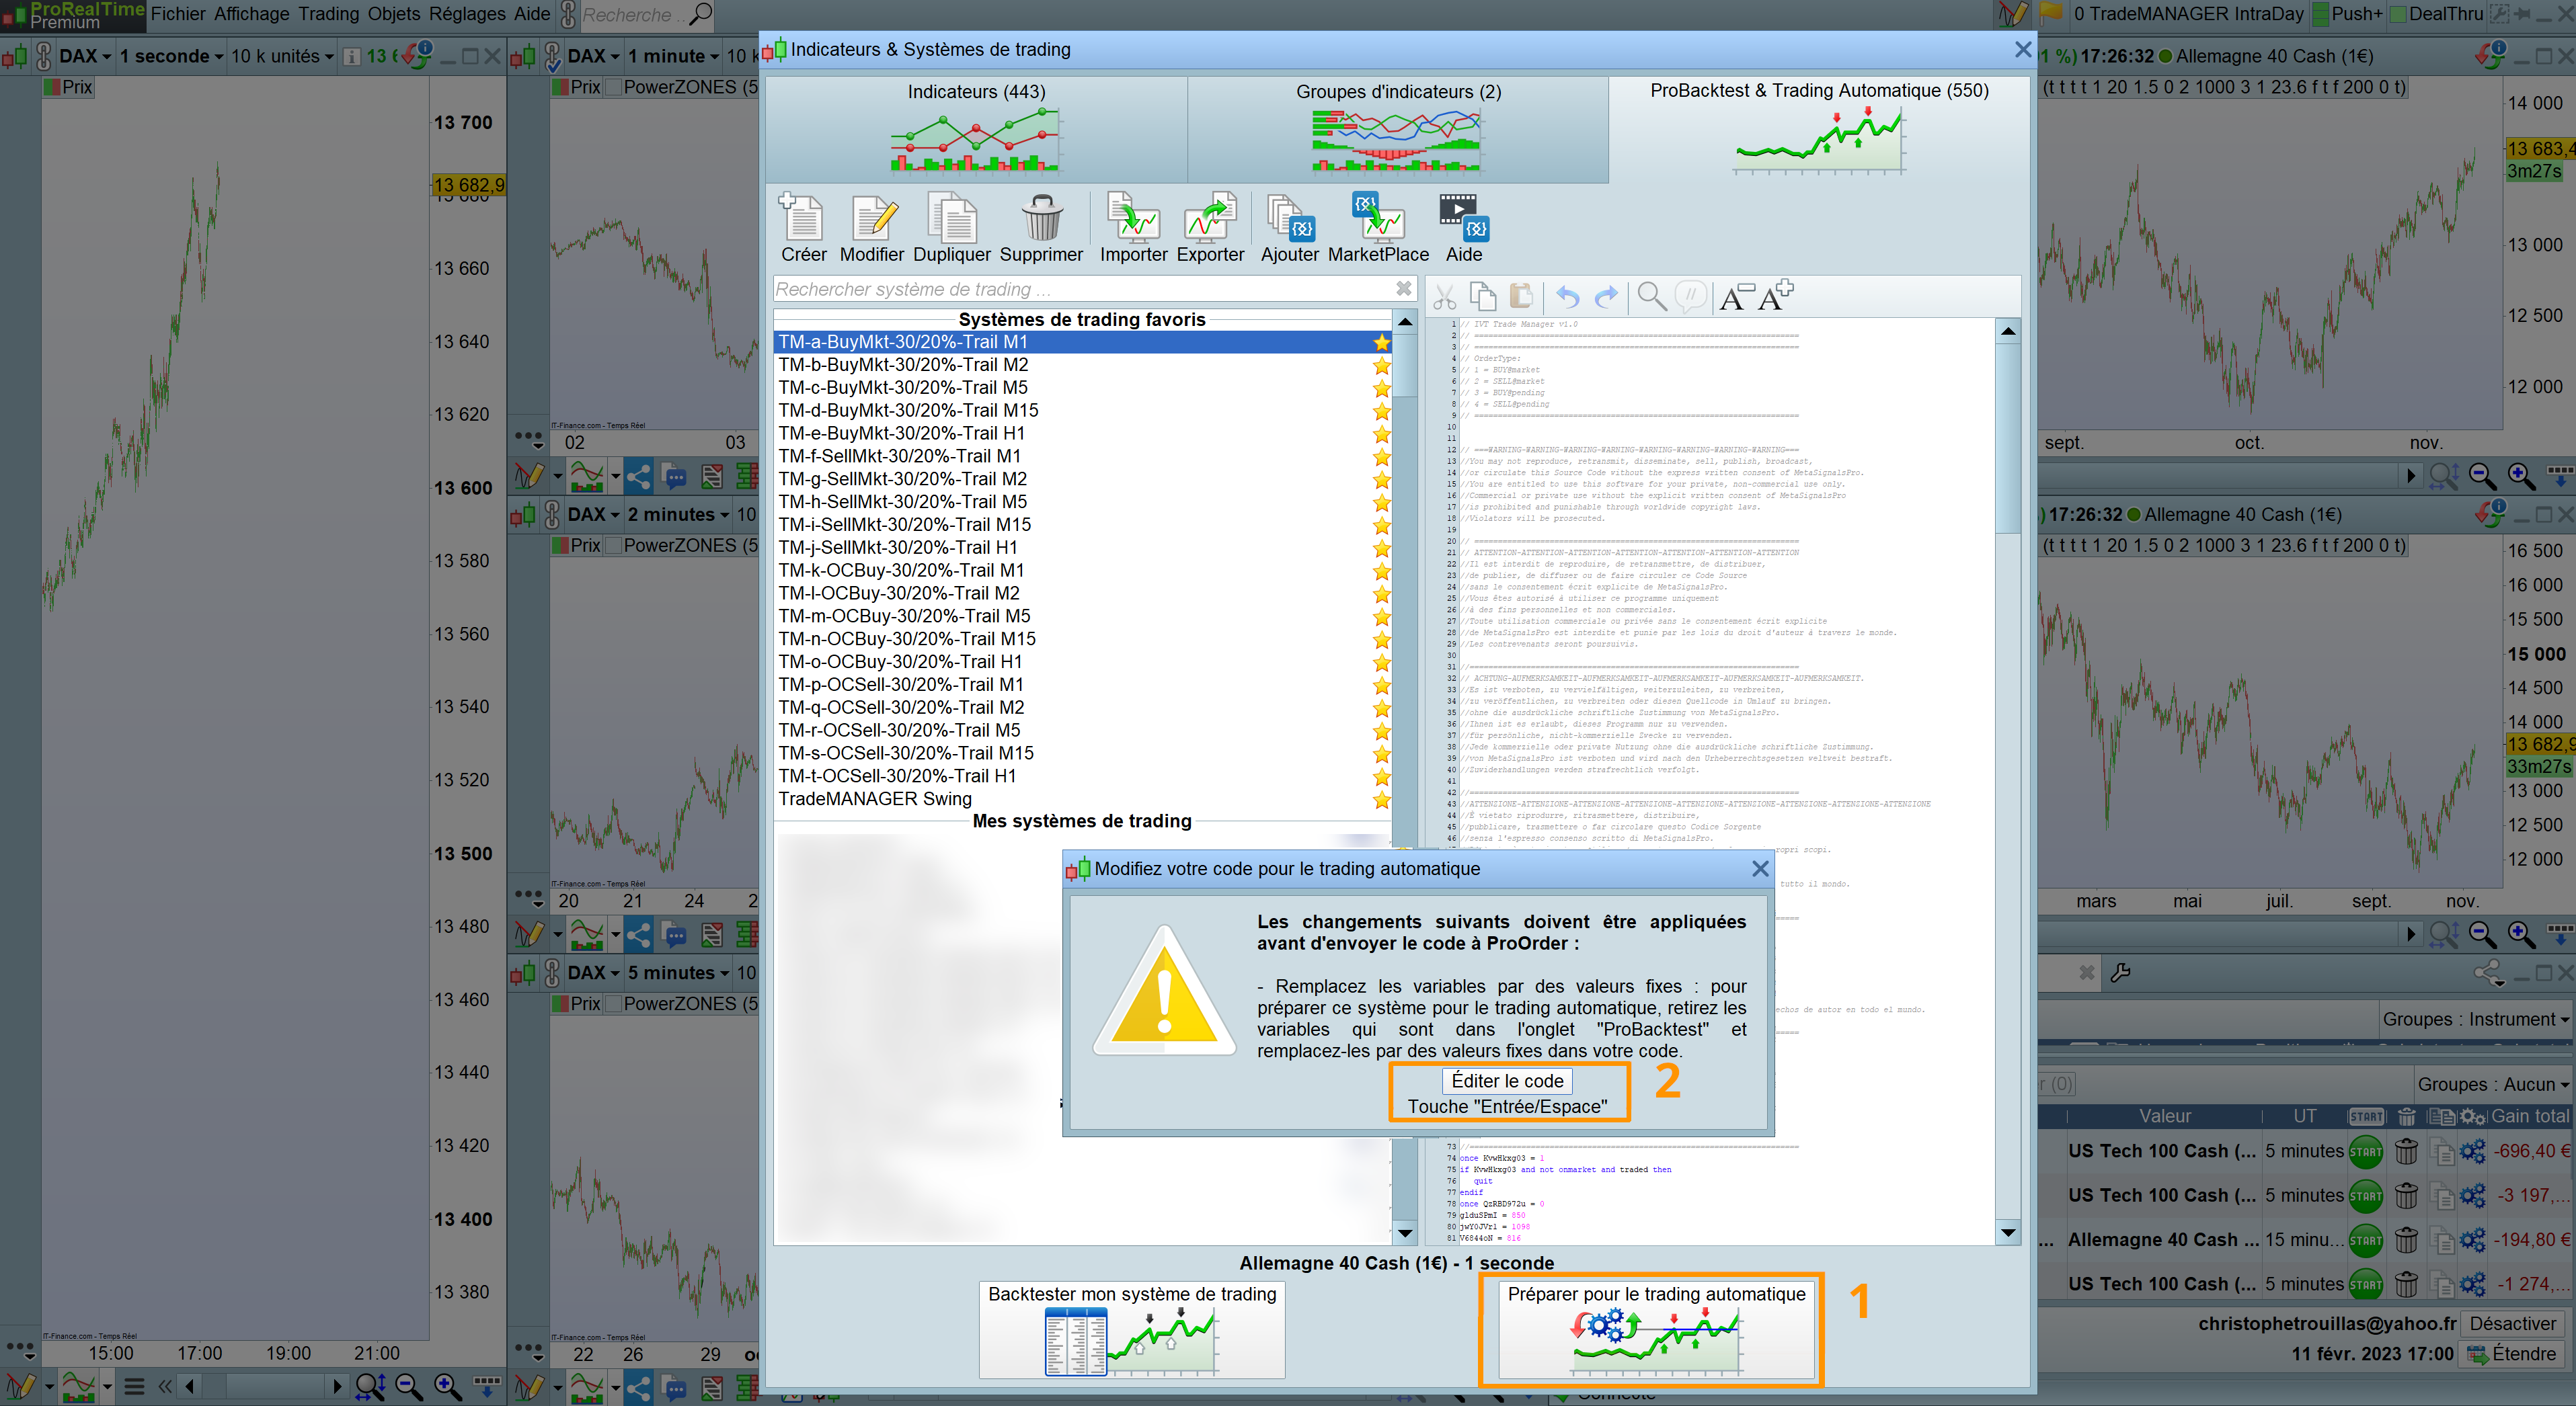2576x1406 pixels.
Task: Click the Rechercher système de trading field
Action: coord(1084,289)
